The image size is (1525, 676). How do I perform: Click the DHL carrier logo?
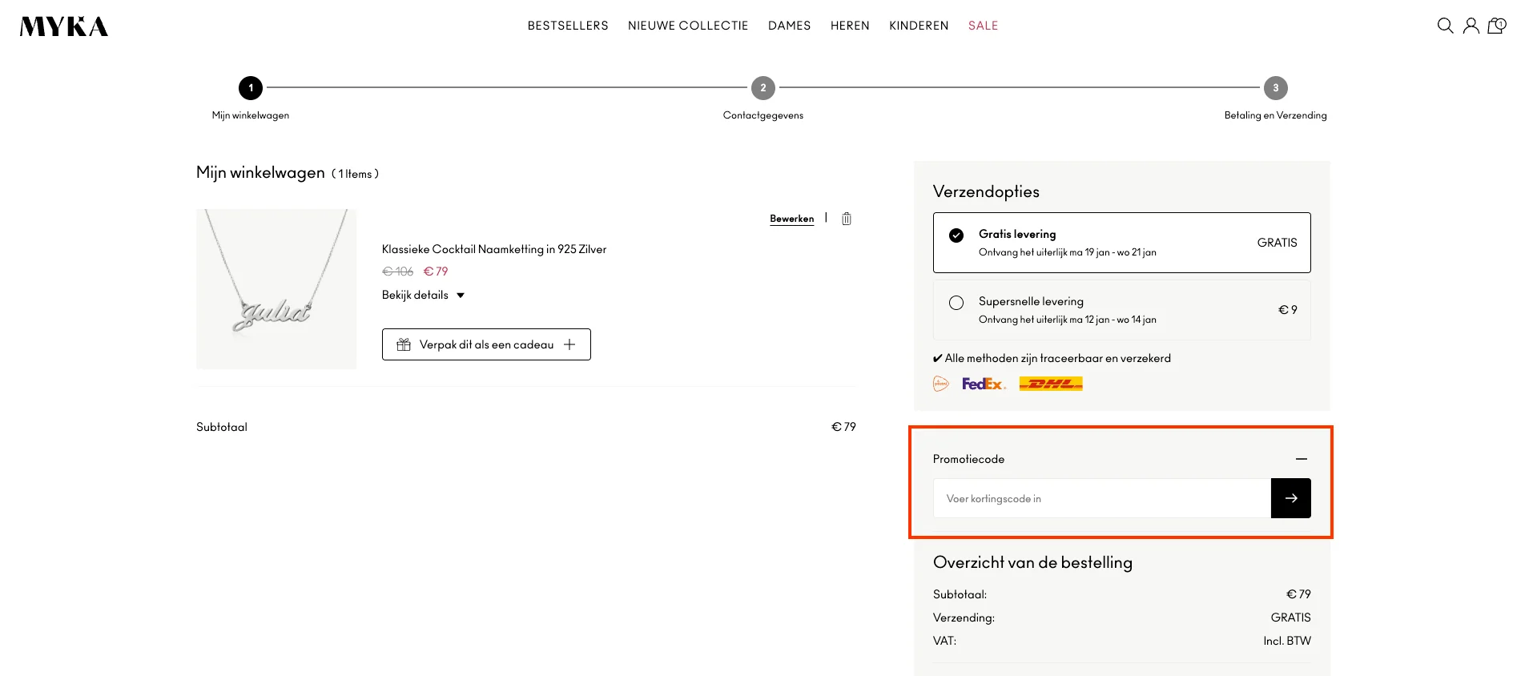[x=1050, y=384]
